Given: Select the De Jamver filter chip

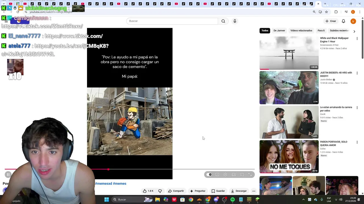Looking at the screenshot, I should [279, 31].
